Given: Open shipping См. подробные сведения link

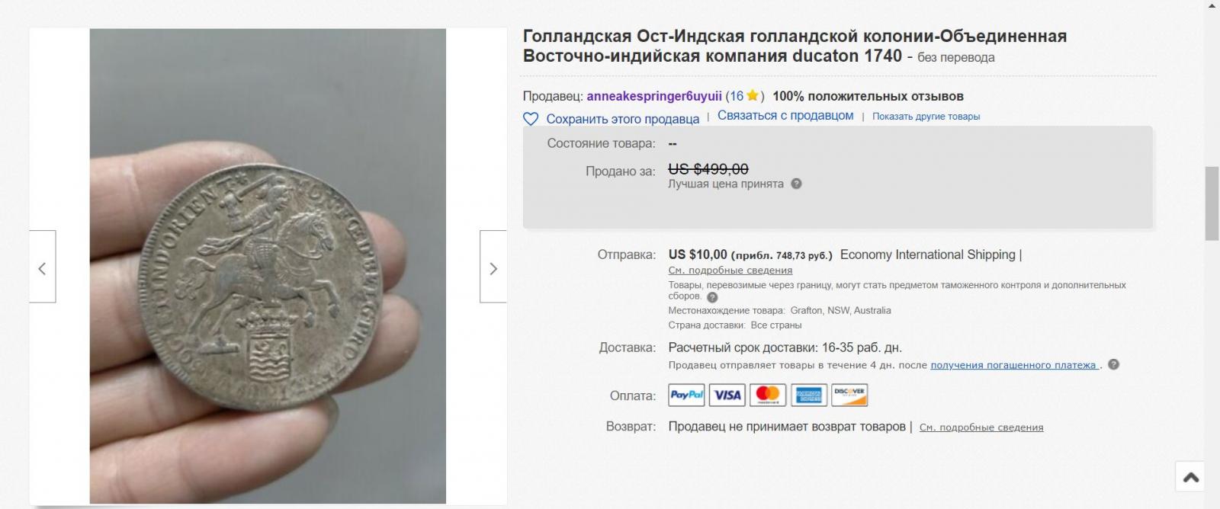Looking at the screenshot, I should [730, 271].
